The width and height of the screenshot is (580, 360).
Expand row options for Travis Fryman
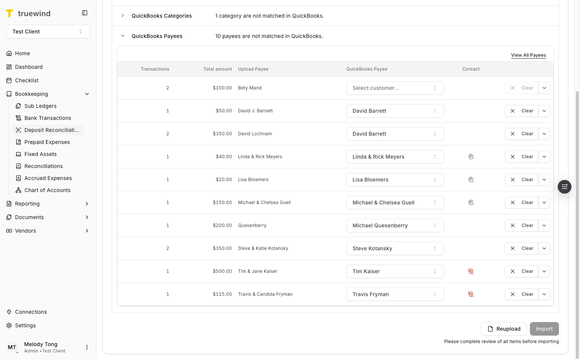click(x=544, y=294)
